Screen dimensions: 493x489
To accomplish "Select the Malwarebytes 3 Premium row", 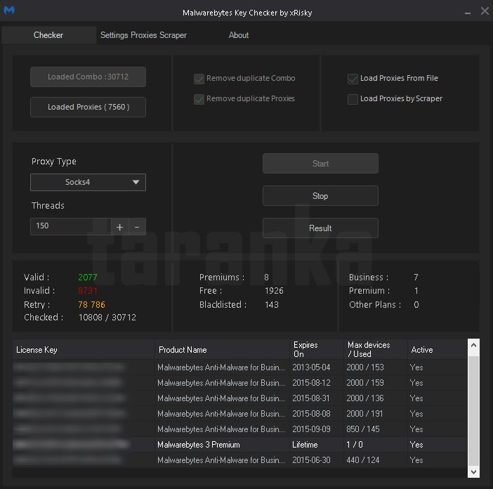I will (x=240, y=445).
